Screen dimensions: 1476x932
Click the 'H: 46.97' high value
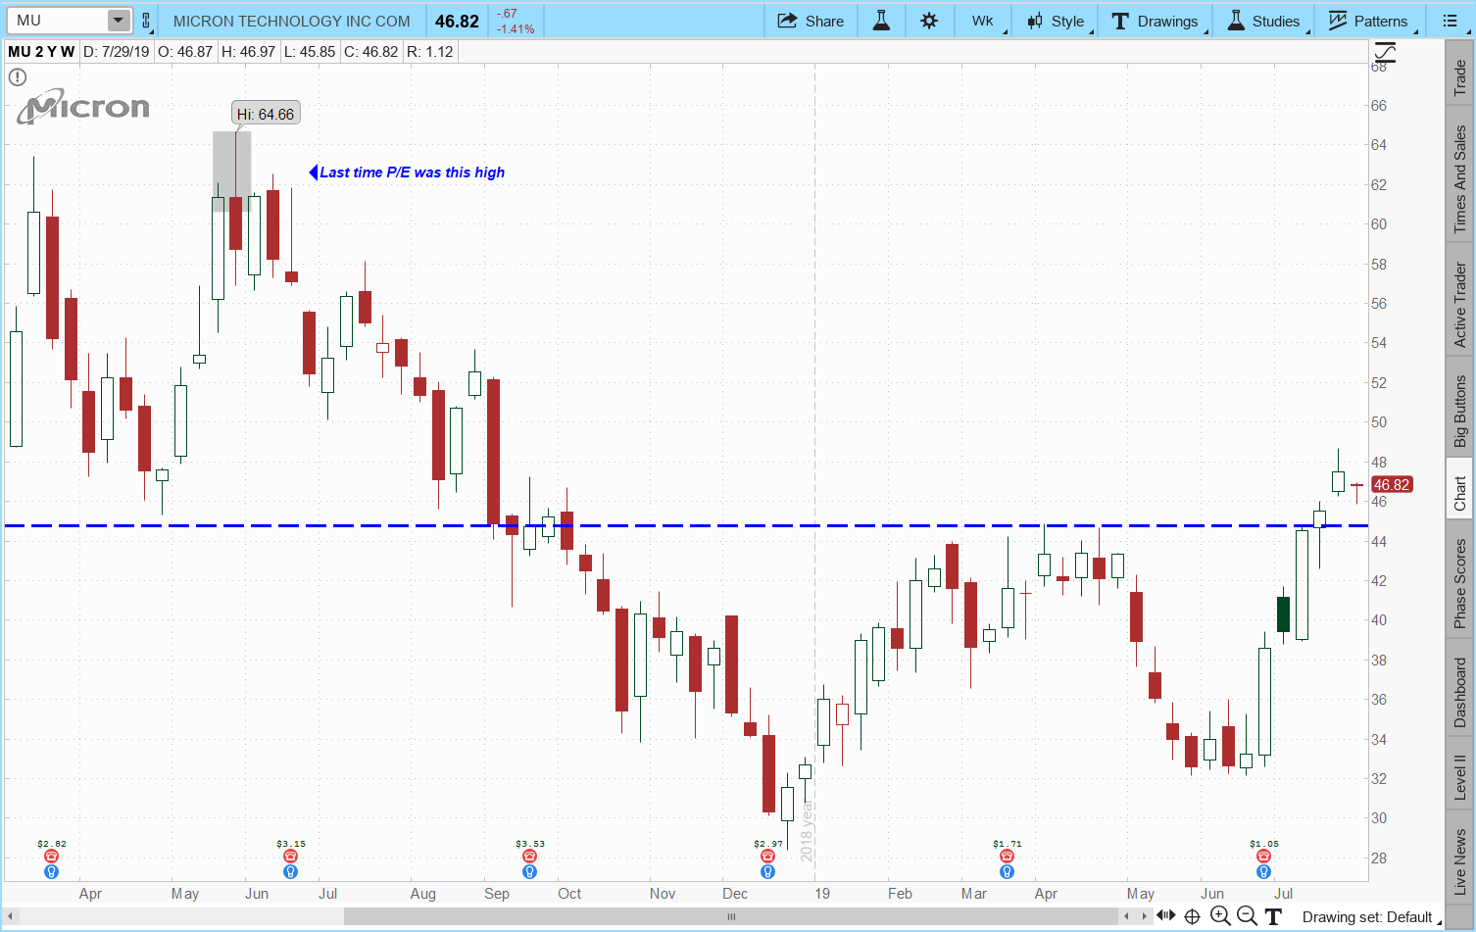tap(248, 51)
